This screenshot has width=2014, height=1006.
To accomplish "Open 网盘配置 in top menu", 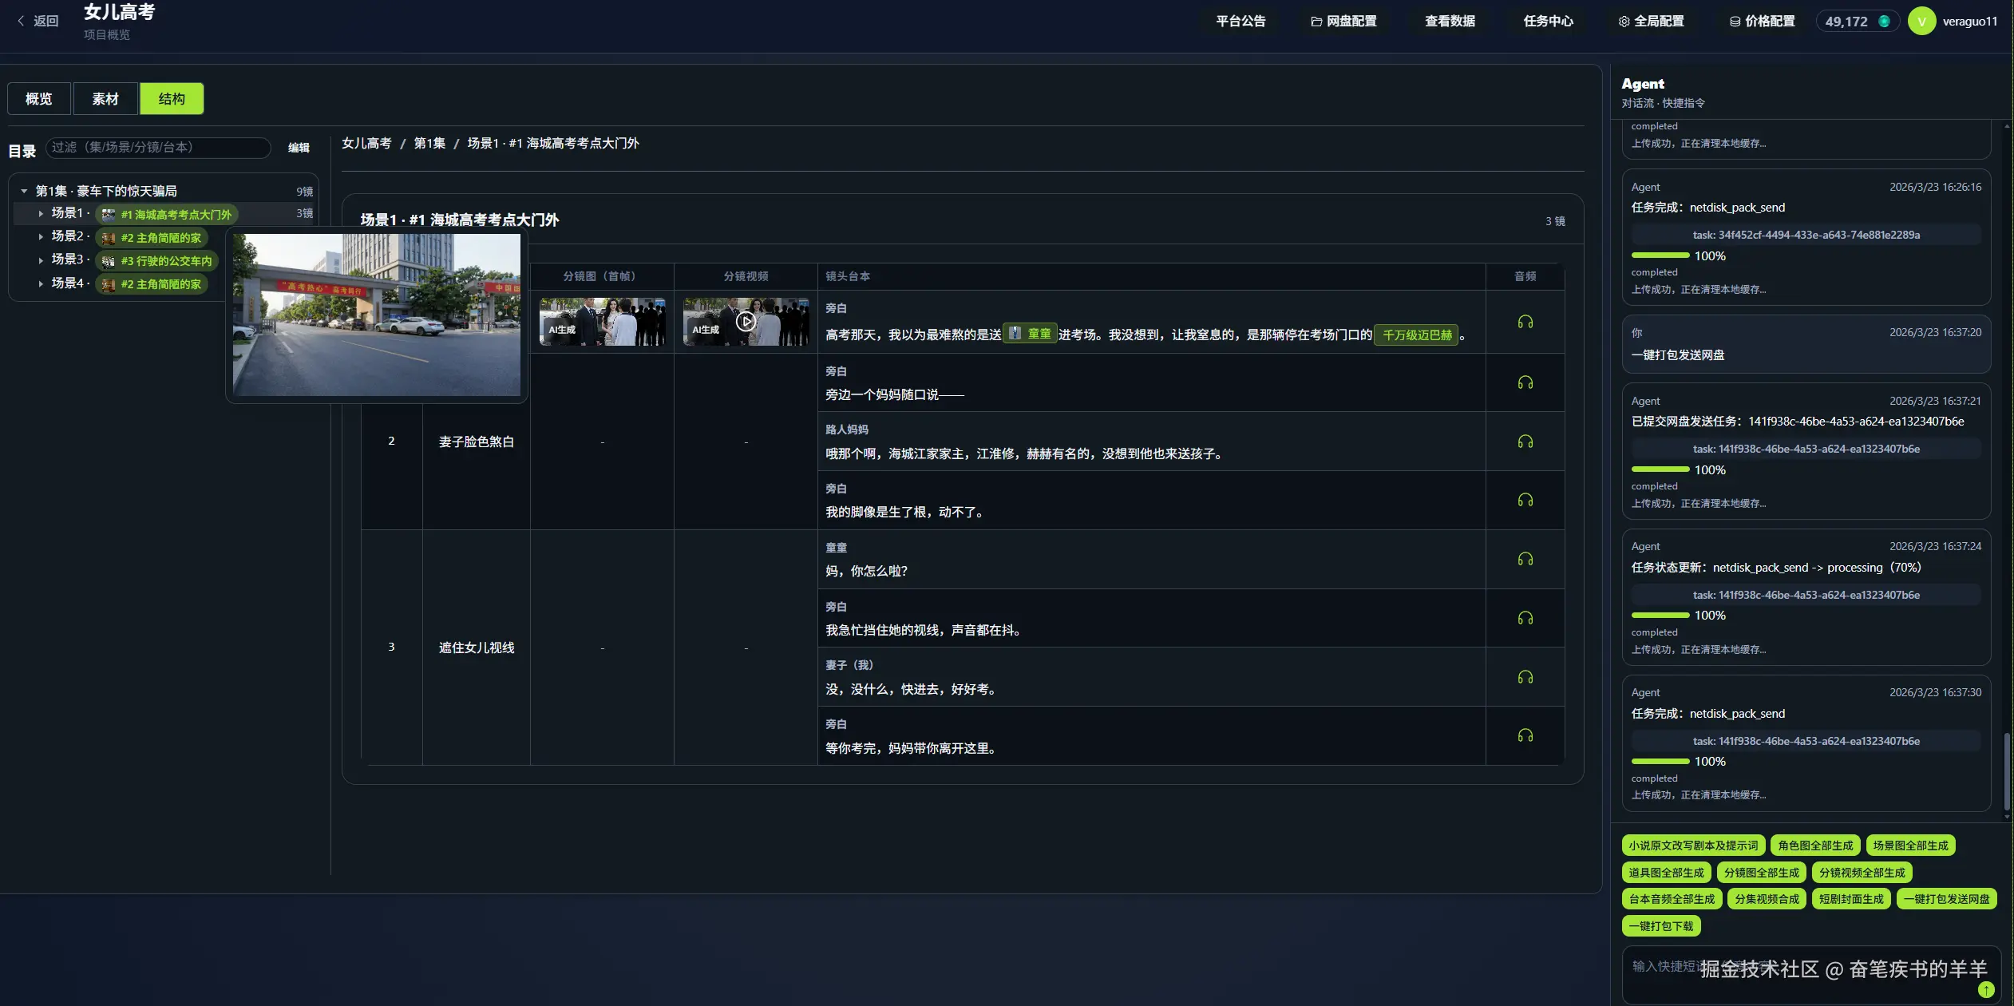I will click(1343, 22).
